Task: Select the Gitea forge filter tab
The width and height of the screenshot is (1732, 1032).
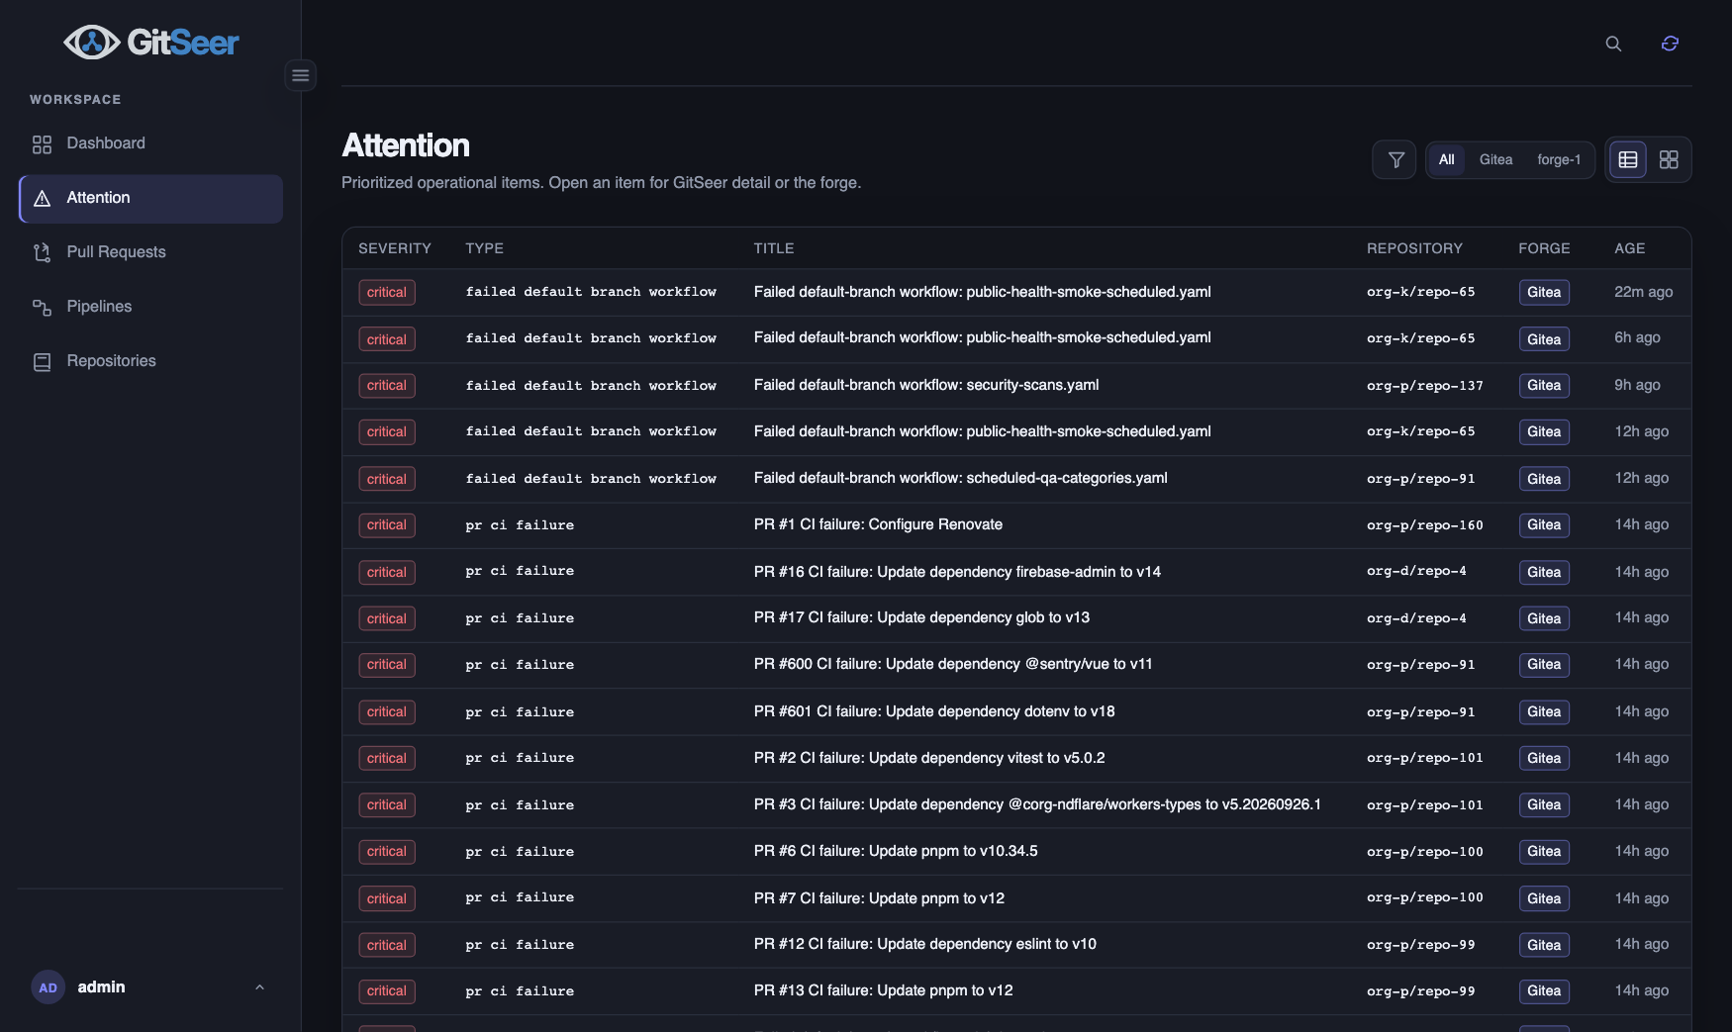Action: pos(1495,159)
